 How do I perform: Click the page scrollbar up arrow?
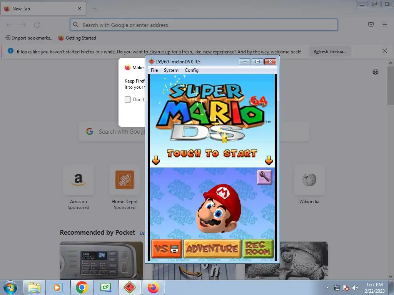[x=391, y=63]
